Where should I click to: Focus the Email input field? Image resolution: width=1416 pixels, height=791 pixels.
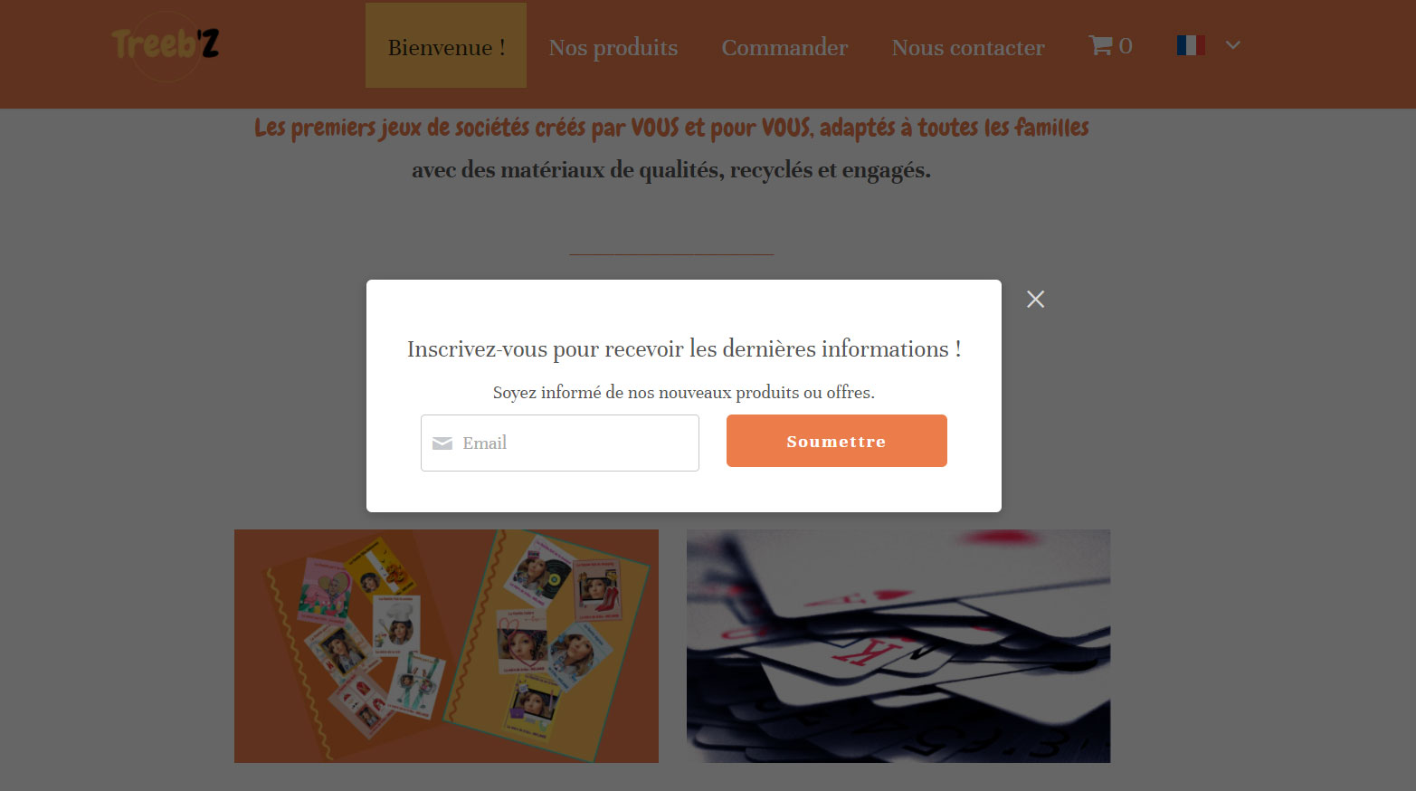point(560,443)
